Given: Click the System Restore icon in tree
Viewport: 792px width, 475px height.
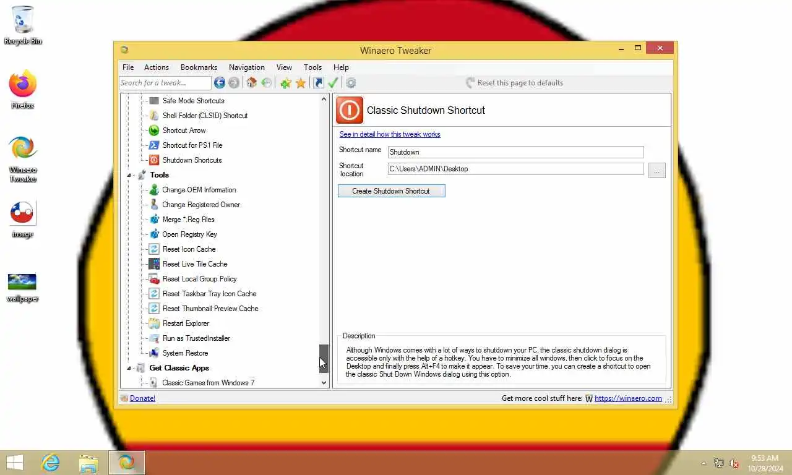Looking at the screenshot, I should tap(154, 353).
